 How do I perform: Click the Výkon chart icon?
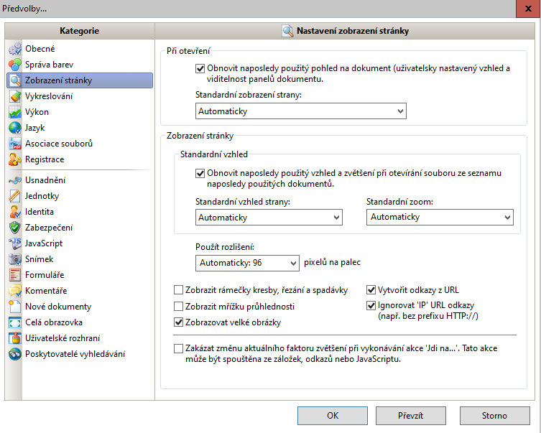[15, 112]
